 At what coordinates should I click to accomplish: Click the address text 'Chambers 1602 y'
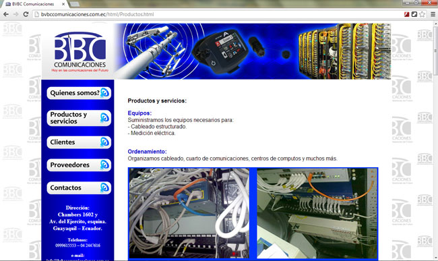[77, 214]
